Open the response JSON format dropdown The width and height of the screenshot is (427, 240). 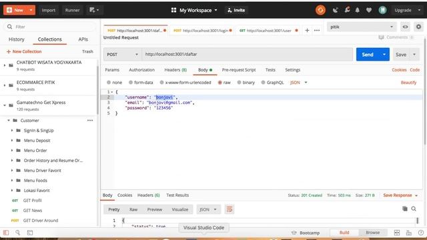click(x=208, y=209)
